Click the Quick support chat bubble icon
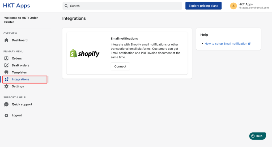Viewport: 272px width, 147px height. (6, 104)
